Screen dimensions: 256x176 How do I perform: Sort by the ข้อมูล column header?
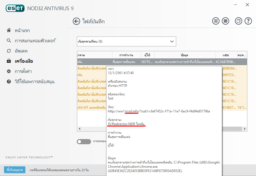click(185, 55)
